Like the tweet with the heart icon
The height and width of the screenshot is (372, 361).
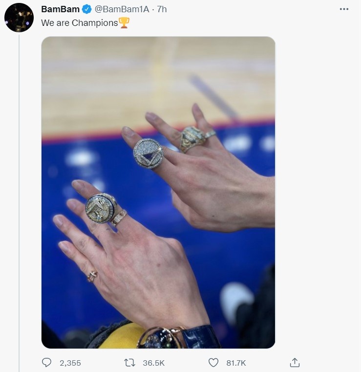[x=213, y=363]
